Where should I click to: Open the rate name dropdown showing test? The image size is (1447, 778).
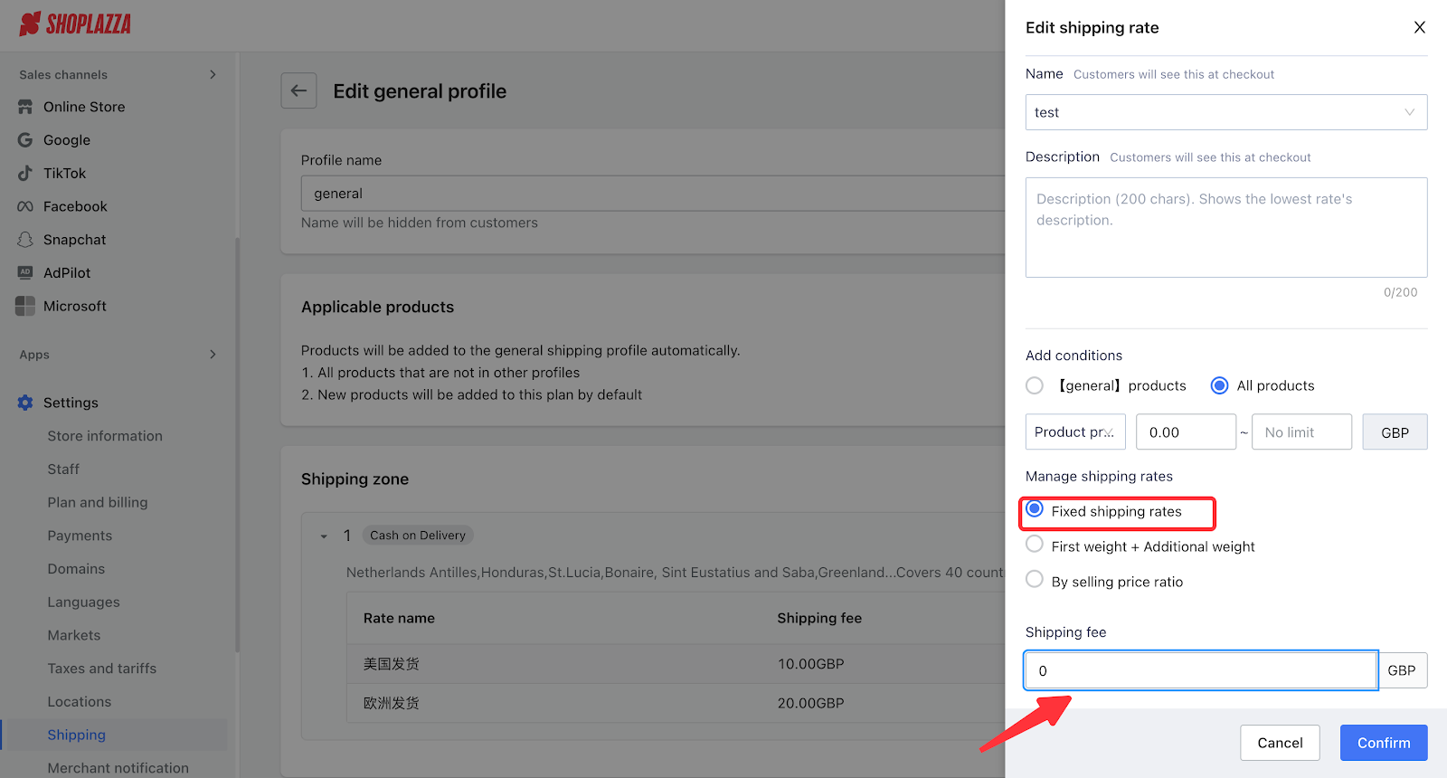point(1225,112)
